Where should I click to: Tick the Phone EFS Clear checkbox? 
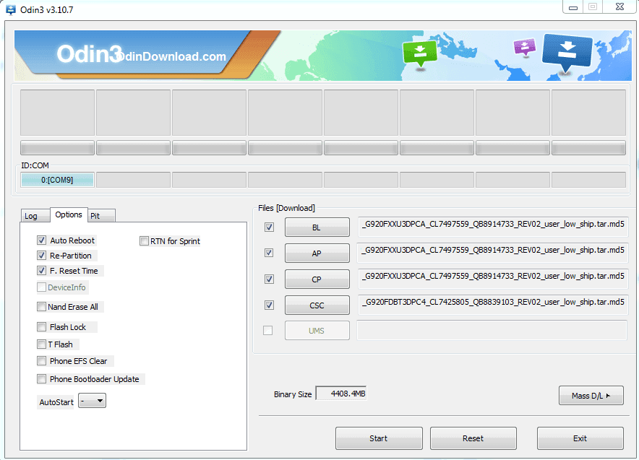pos(42,361)
